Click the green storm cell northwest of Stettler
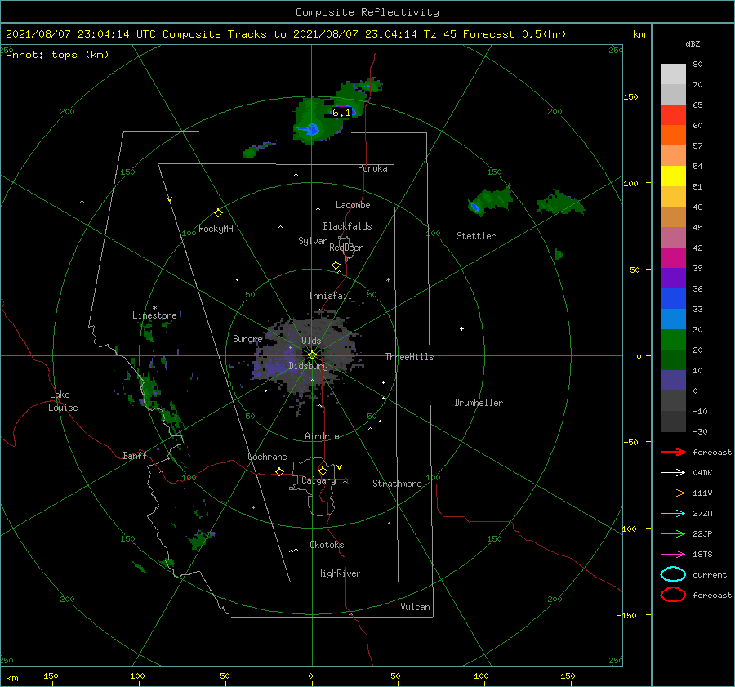The height and width of the screenshot is (687, 735). [489, 200]
